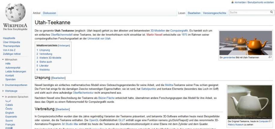The width and height of the screenshot is (275, 129).
Task: Edit the Verbreitung section via Bearbeiten
Action: tap(63, 109)
